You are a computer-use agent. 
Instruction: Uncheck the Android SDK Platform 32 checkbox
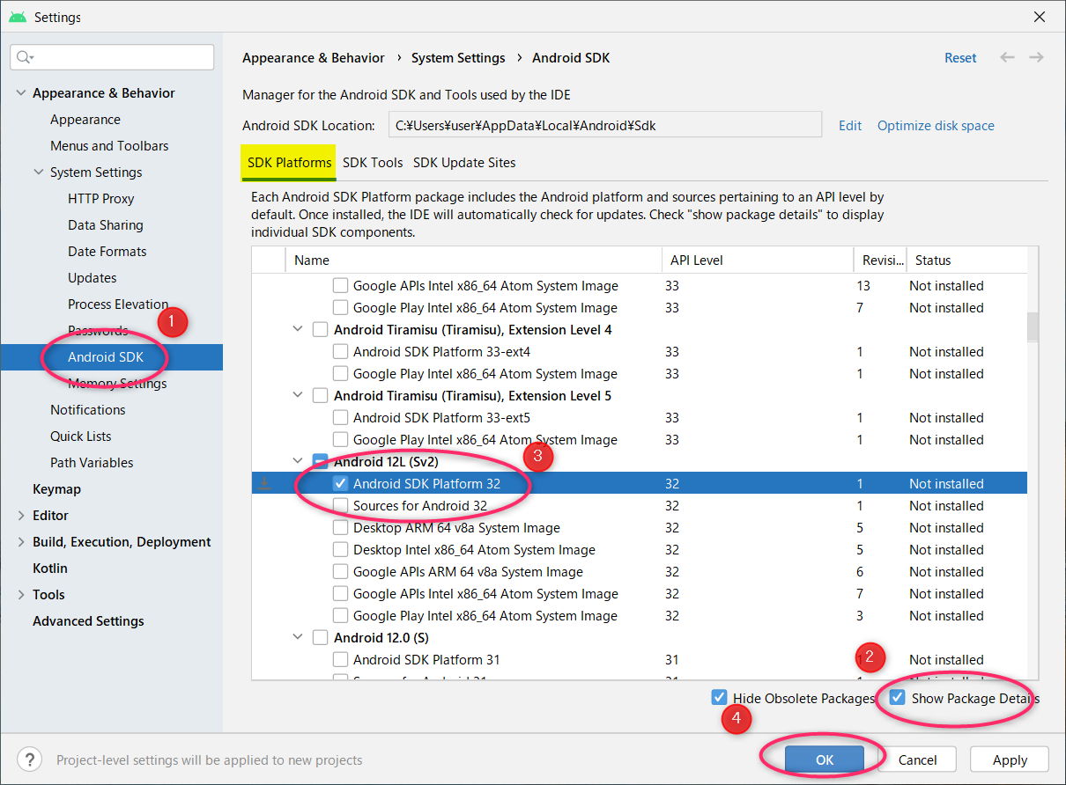(x=340, y=482)
